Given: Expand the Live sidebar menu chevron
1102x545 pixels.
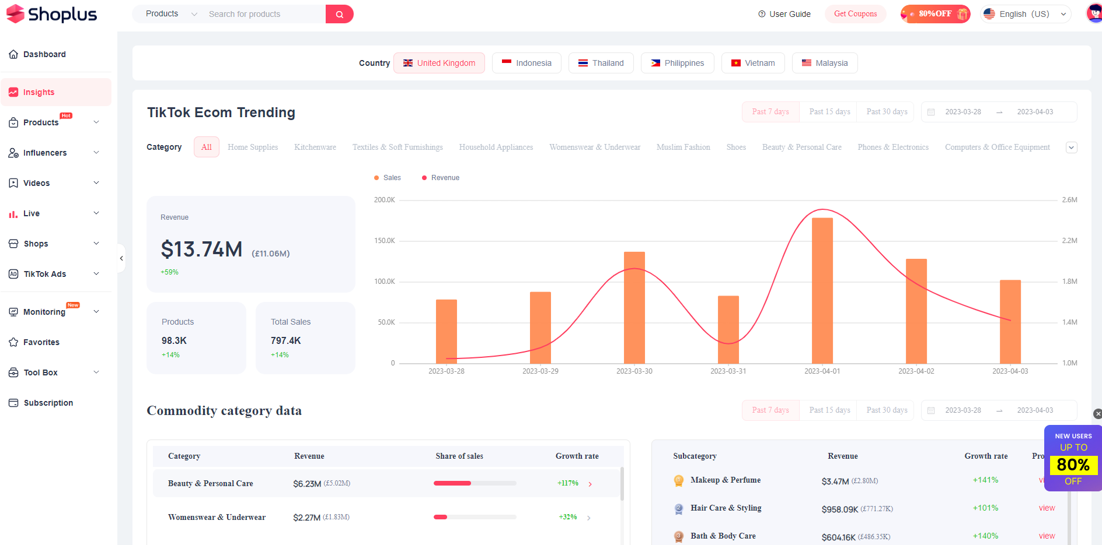Looking at the screenshot, I should [96, 213].
